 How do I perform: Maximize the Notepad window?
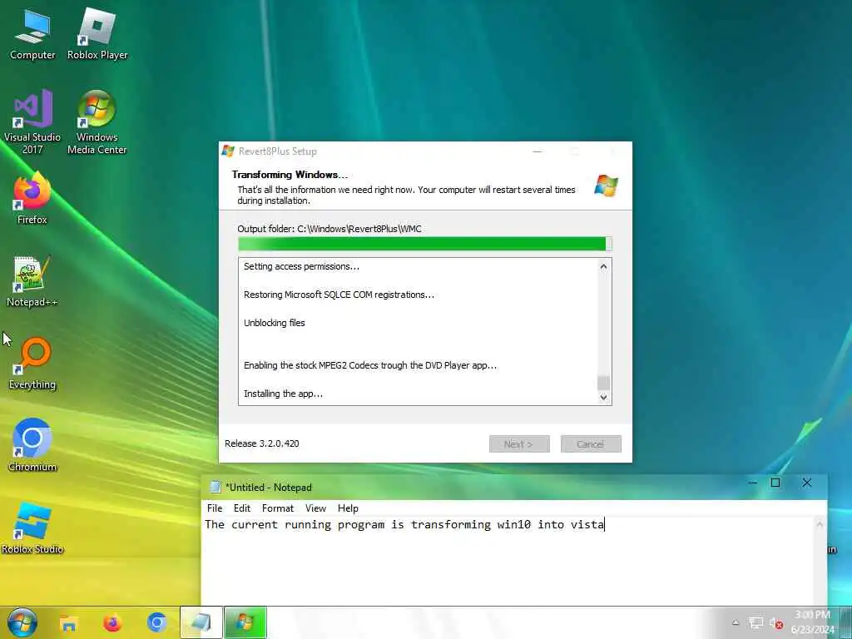click(x=775, y=483)
